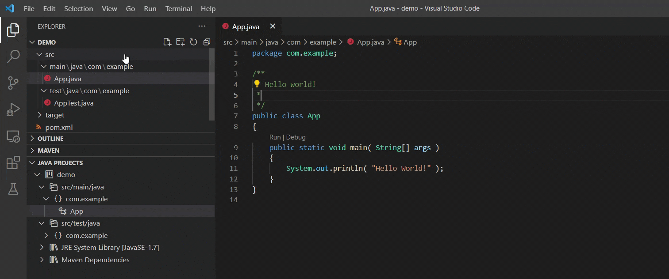The width and height of the screenshot is (669, 279).
Task: Collapse all folders in Explorer
Action: coord(207,42)
